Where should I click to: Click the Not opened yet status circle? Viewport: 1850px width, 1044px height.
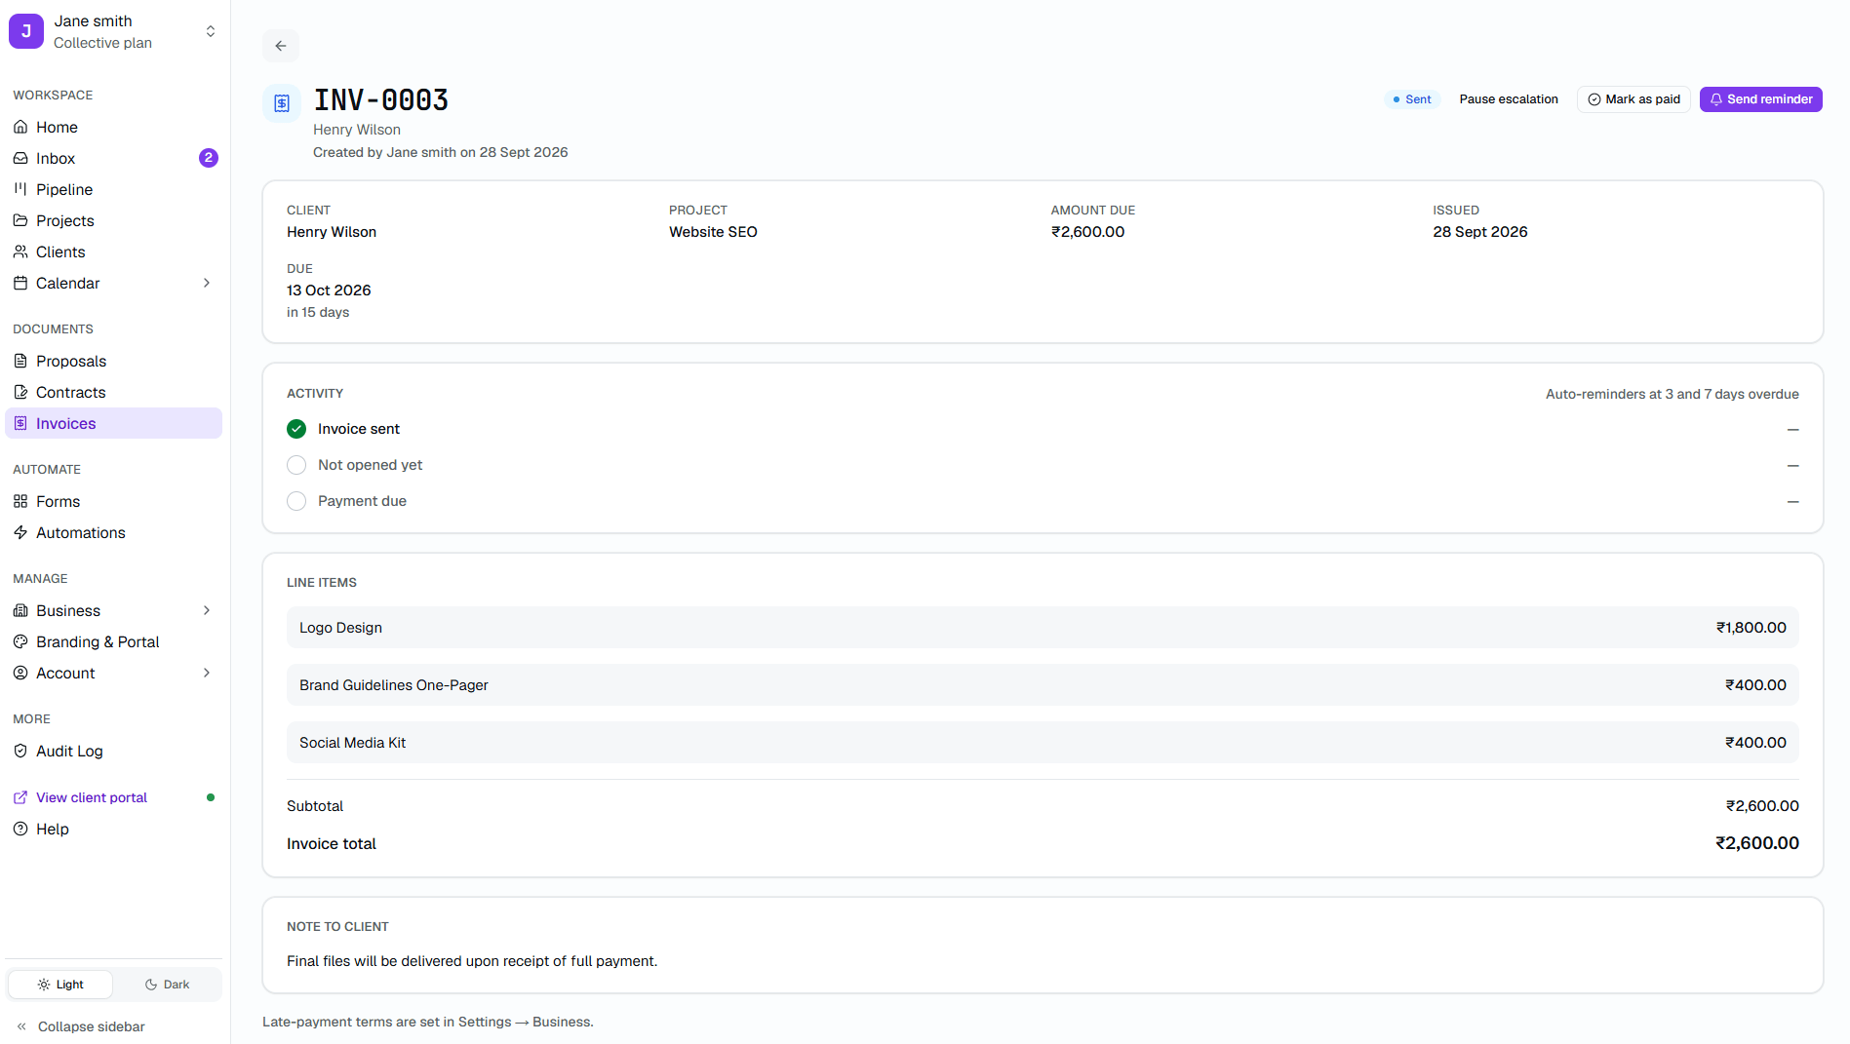[x=296, y=465]
